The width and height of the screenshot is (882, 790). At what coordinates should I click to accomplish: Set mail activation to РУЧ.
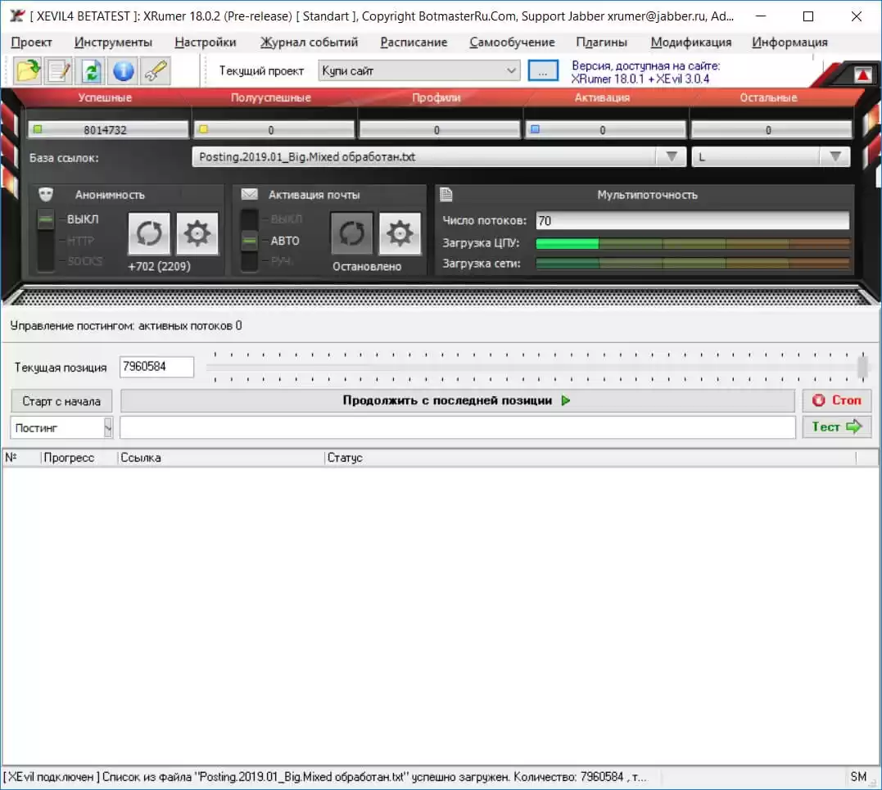coord(281,261)
